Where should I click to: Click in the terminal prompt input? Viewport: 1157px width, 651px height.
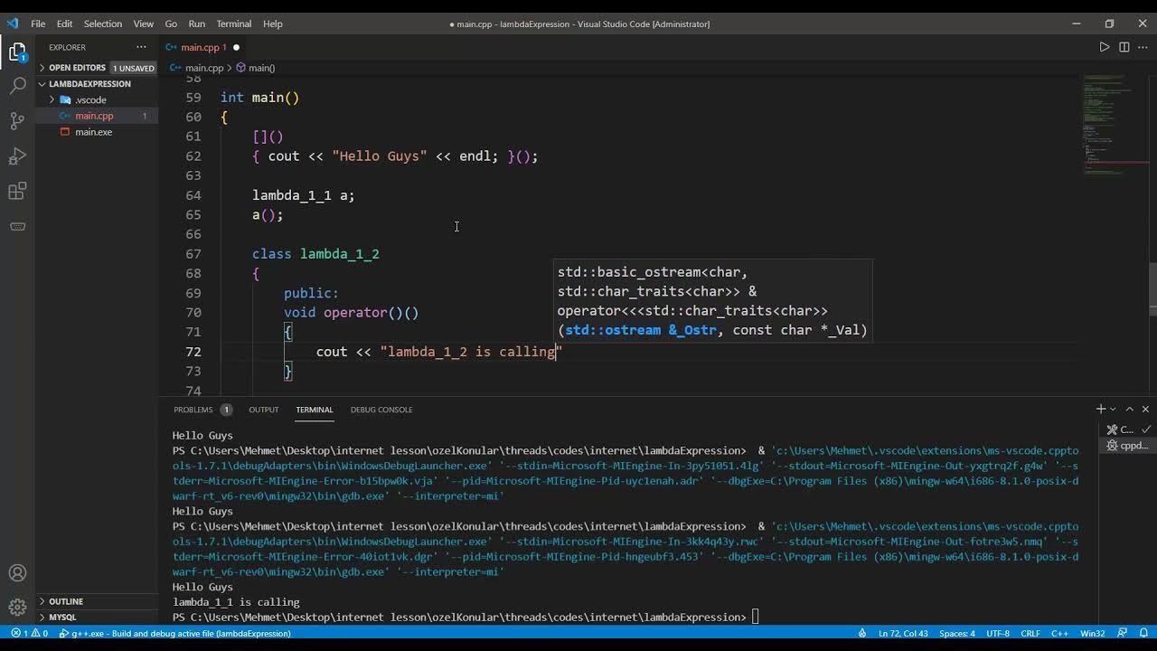[x=757, y=618]
